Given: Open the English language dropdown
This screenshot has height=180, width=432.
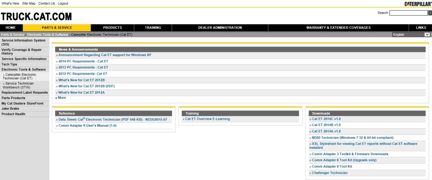Looking at the screenshot, I should [411, 35].
